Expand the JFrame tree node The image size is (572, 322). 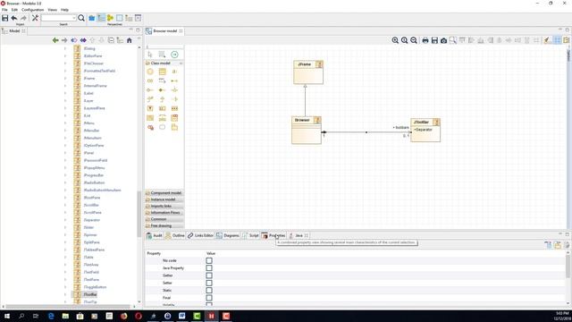65,78
